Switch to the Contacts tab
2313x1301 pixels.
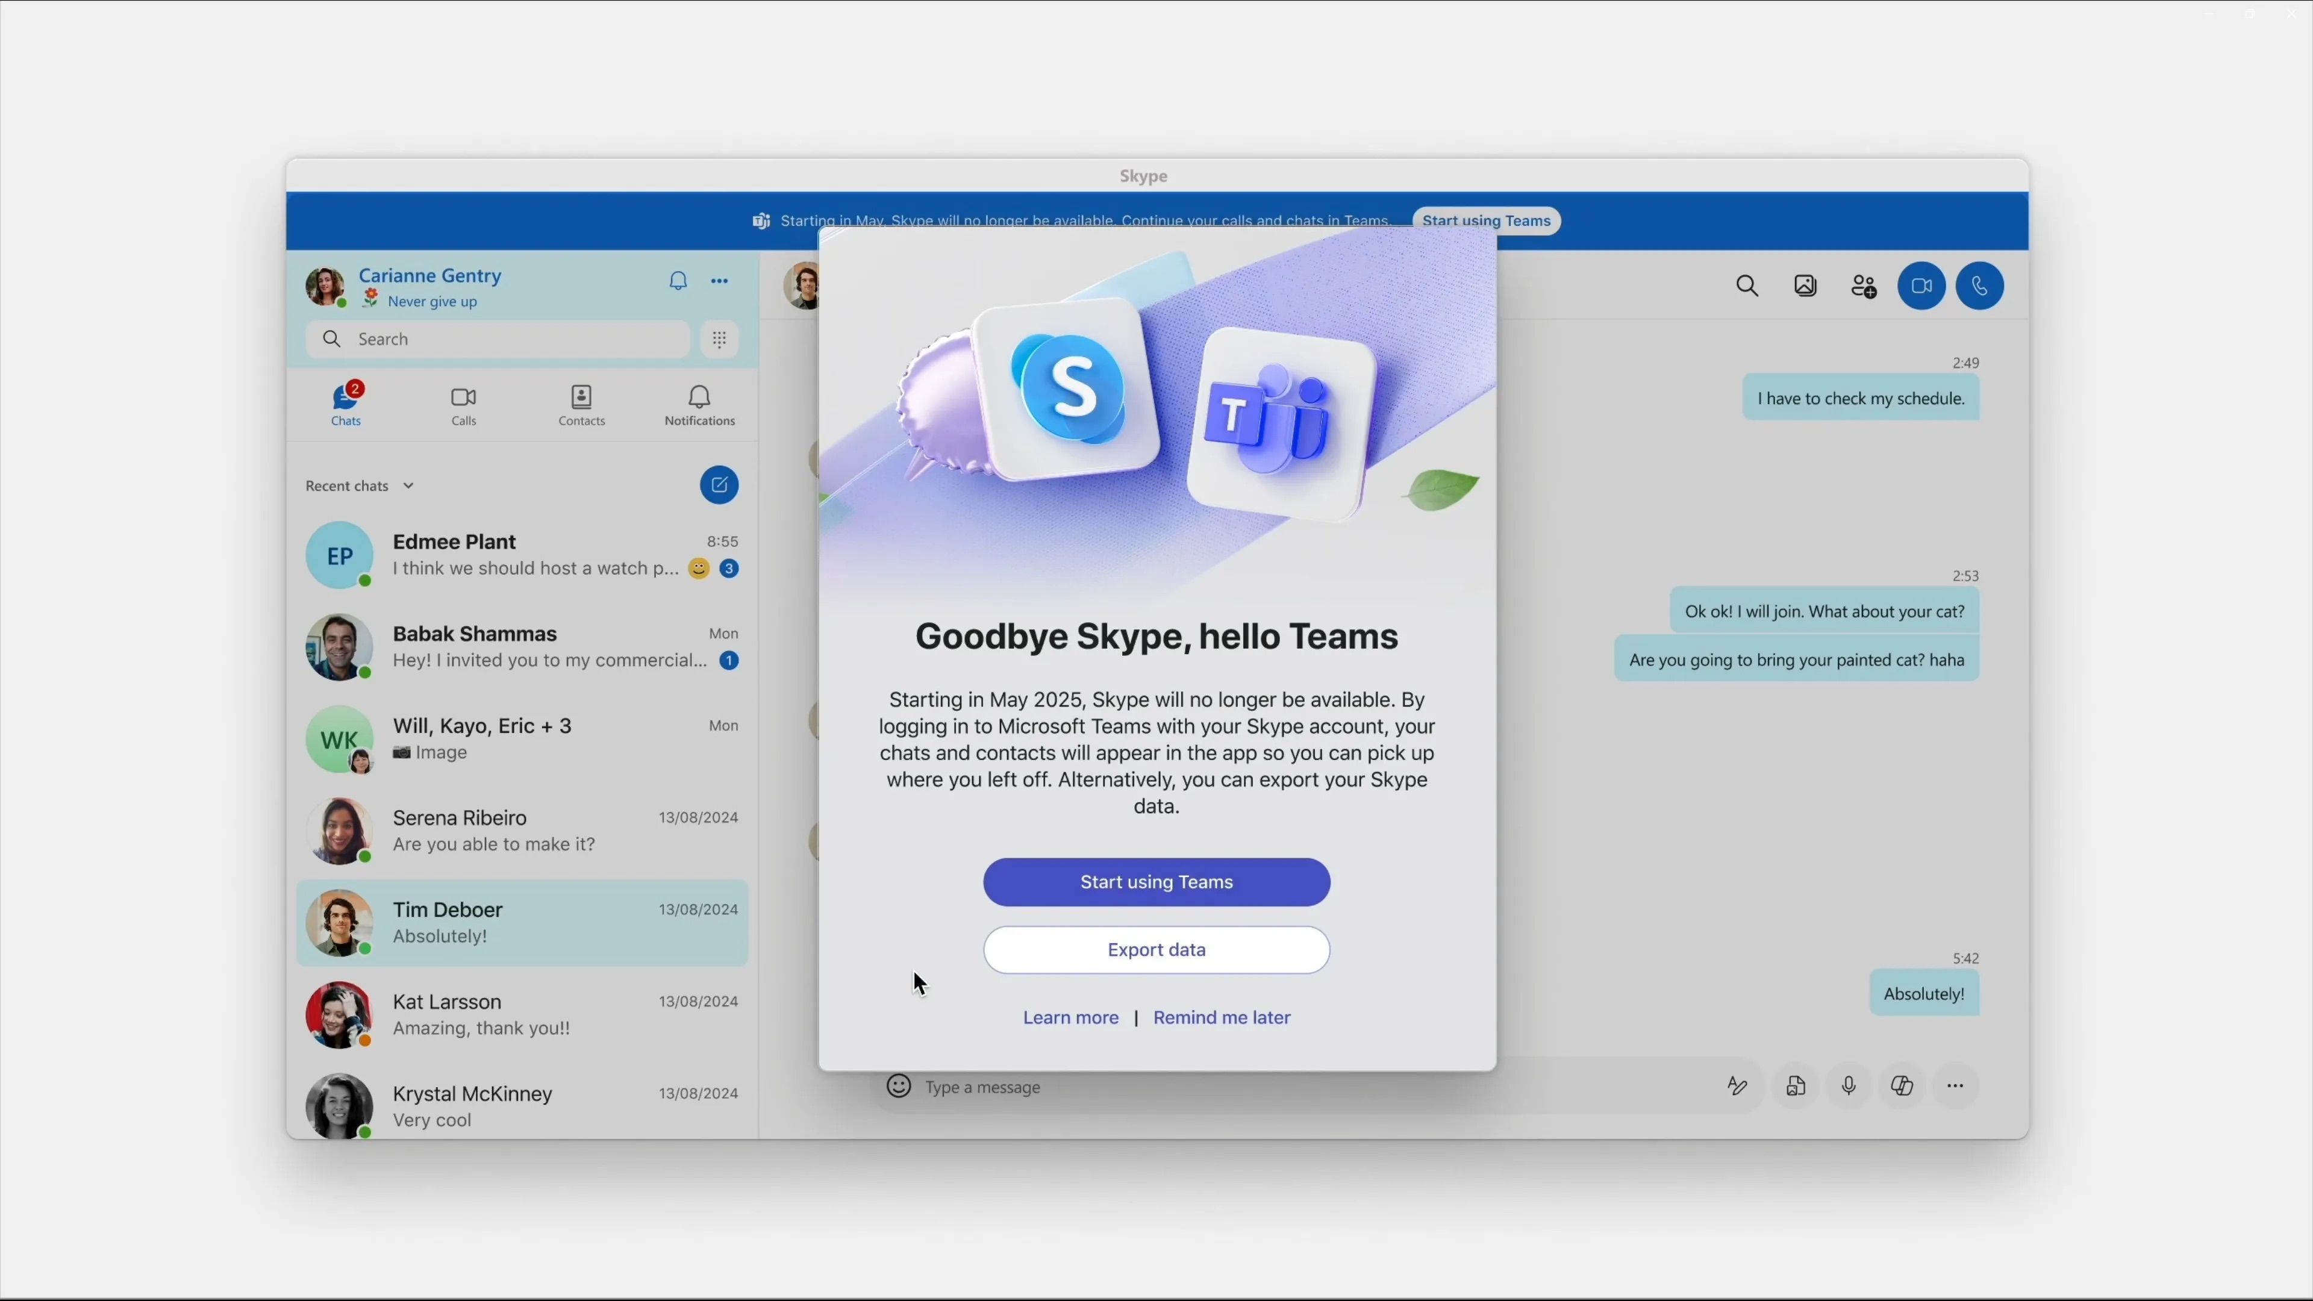coord(582,406)
